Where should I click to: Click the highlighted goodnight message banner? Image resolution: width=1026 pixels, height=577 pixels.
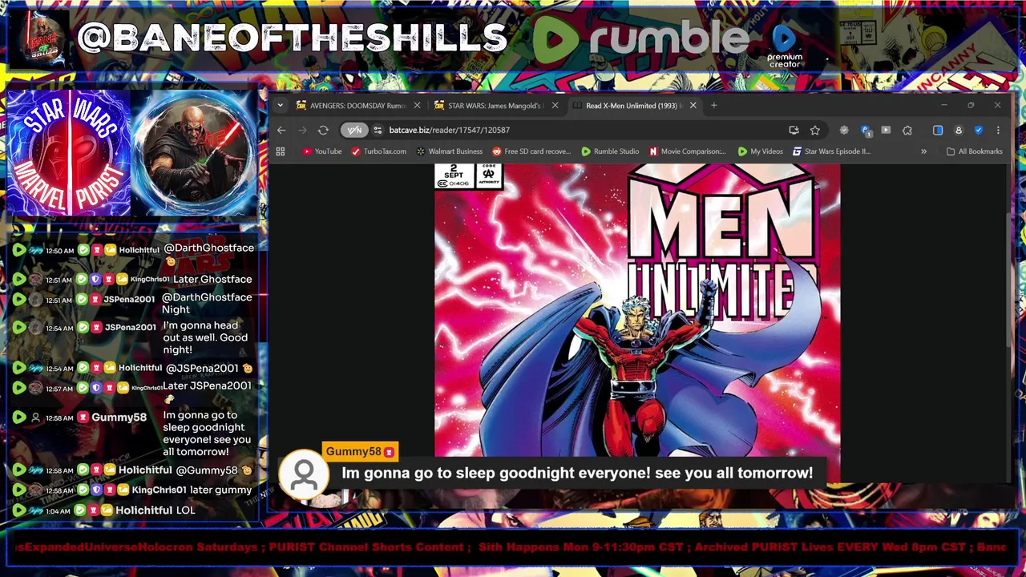[x=577, y=473]
